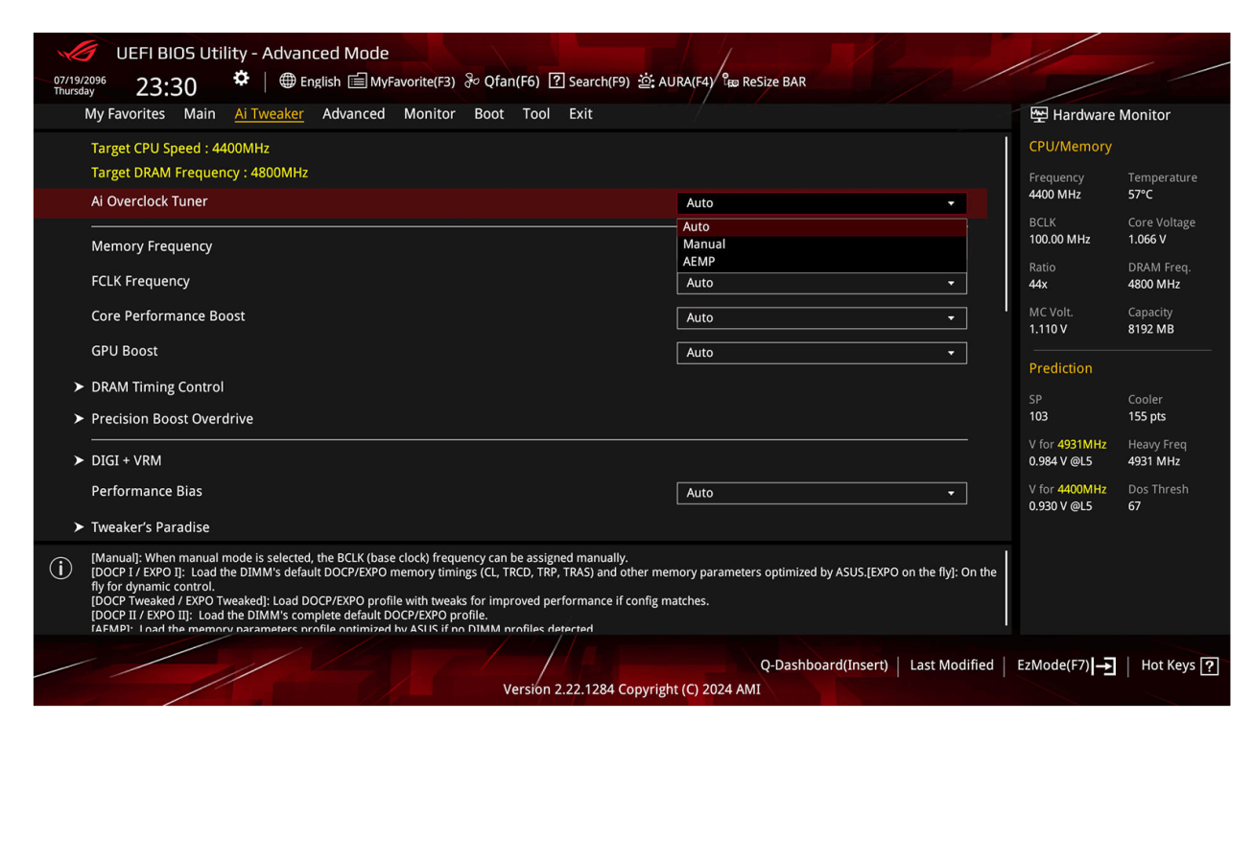
Task: Select GPU Boost row label
Action: (x=125, y=351)
